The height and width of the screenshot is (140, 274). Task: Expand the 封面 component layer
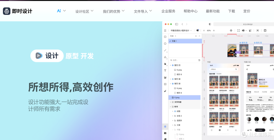(x=173, y=111)
